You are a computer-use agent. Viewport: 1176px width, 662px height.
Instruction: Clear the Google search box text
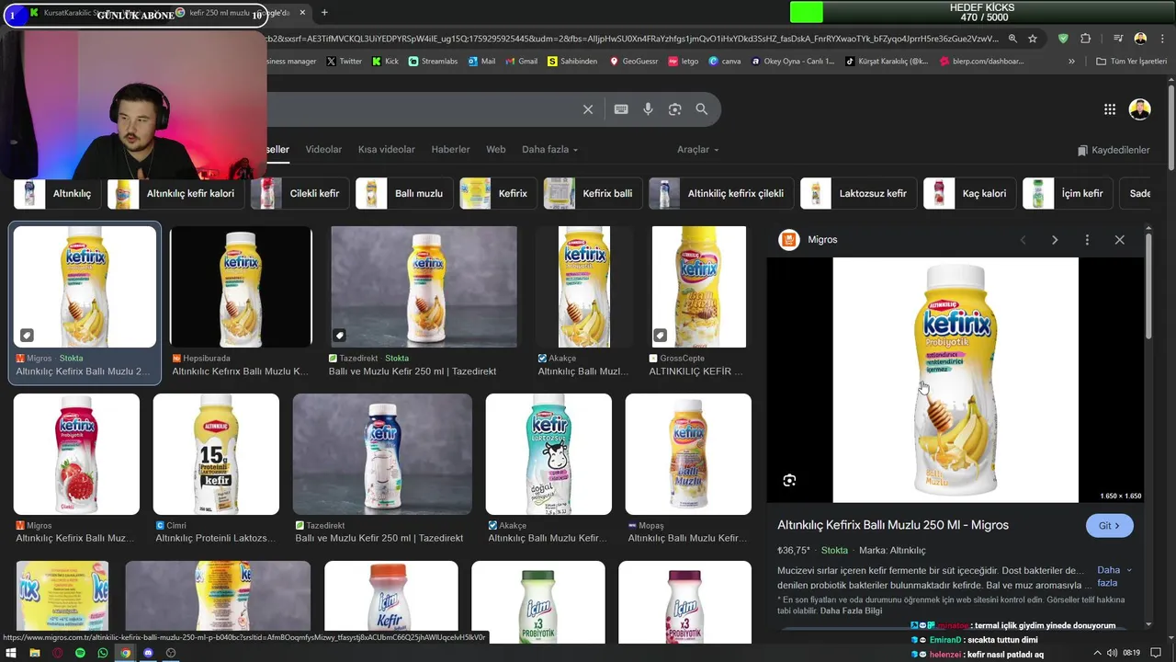[588, 109]
